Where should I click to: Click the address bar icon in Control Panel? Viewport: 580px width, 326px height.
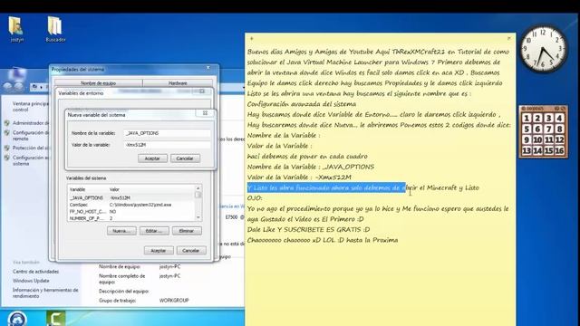click(34, 87)
